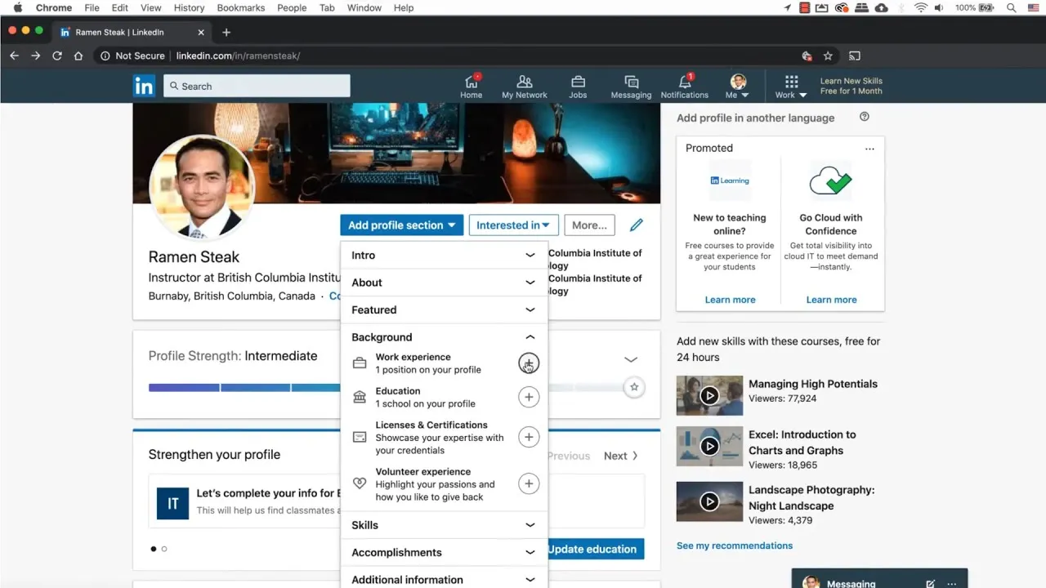Play Landscape Photography course thumbnail
This screenshot has width=1046, height=588.
point(709,501)
